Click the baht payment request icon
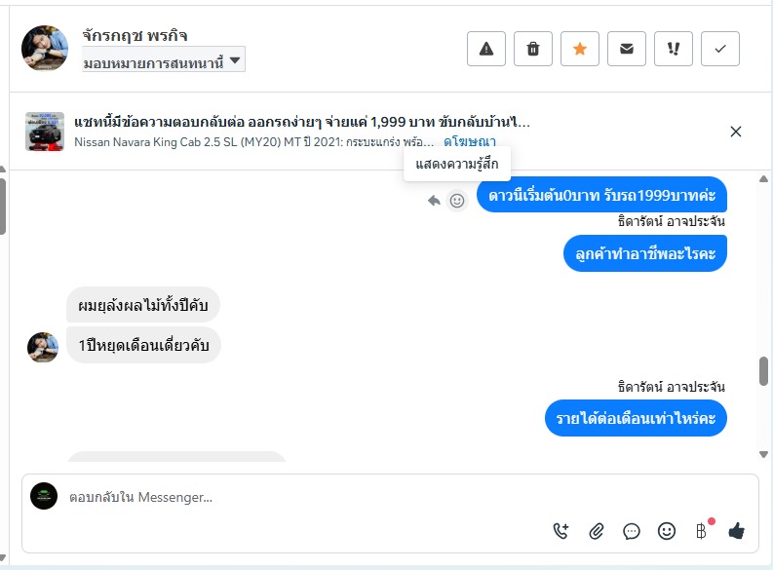Screen dimensions: 773x570 [x=702, y=531]
